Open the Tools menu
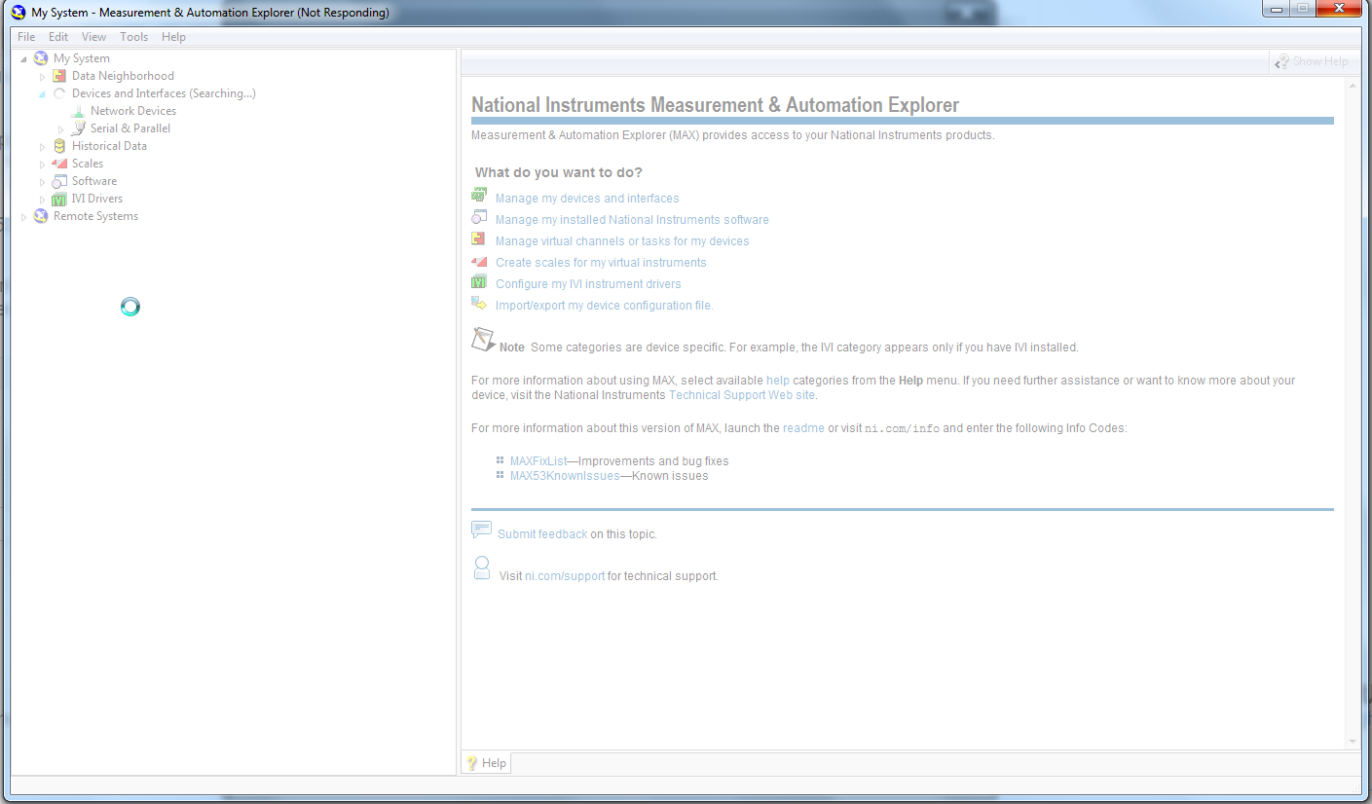1372x804 pixels. click(134, 37)
